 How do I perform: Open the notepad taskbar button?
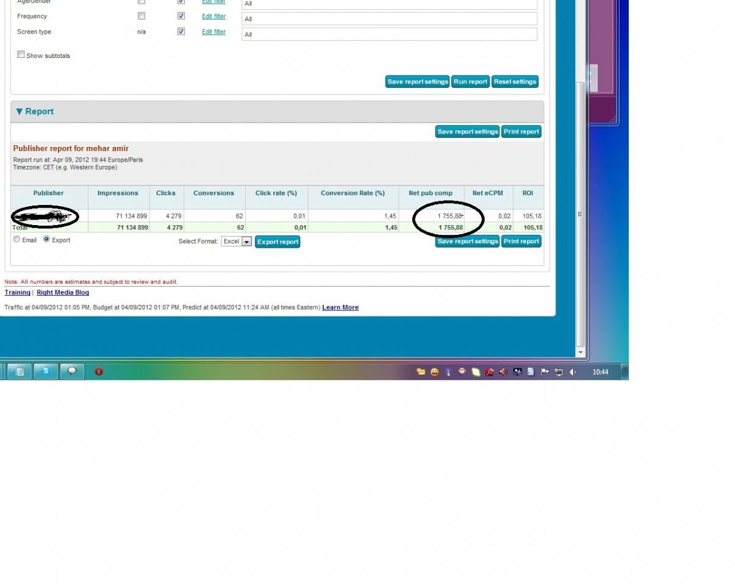pyautogui.click(x=20, y=371)
